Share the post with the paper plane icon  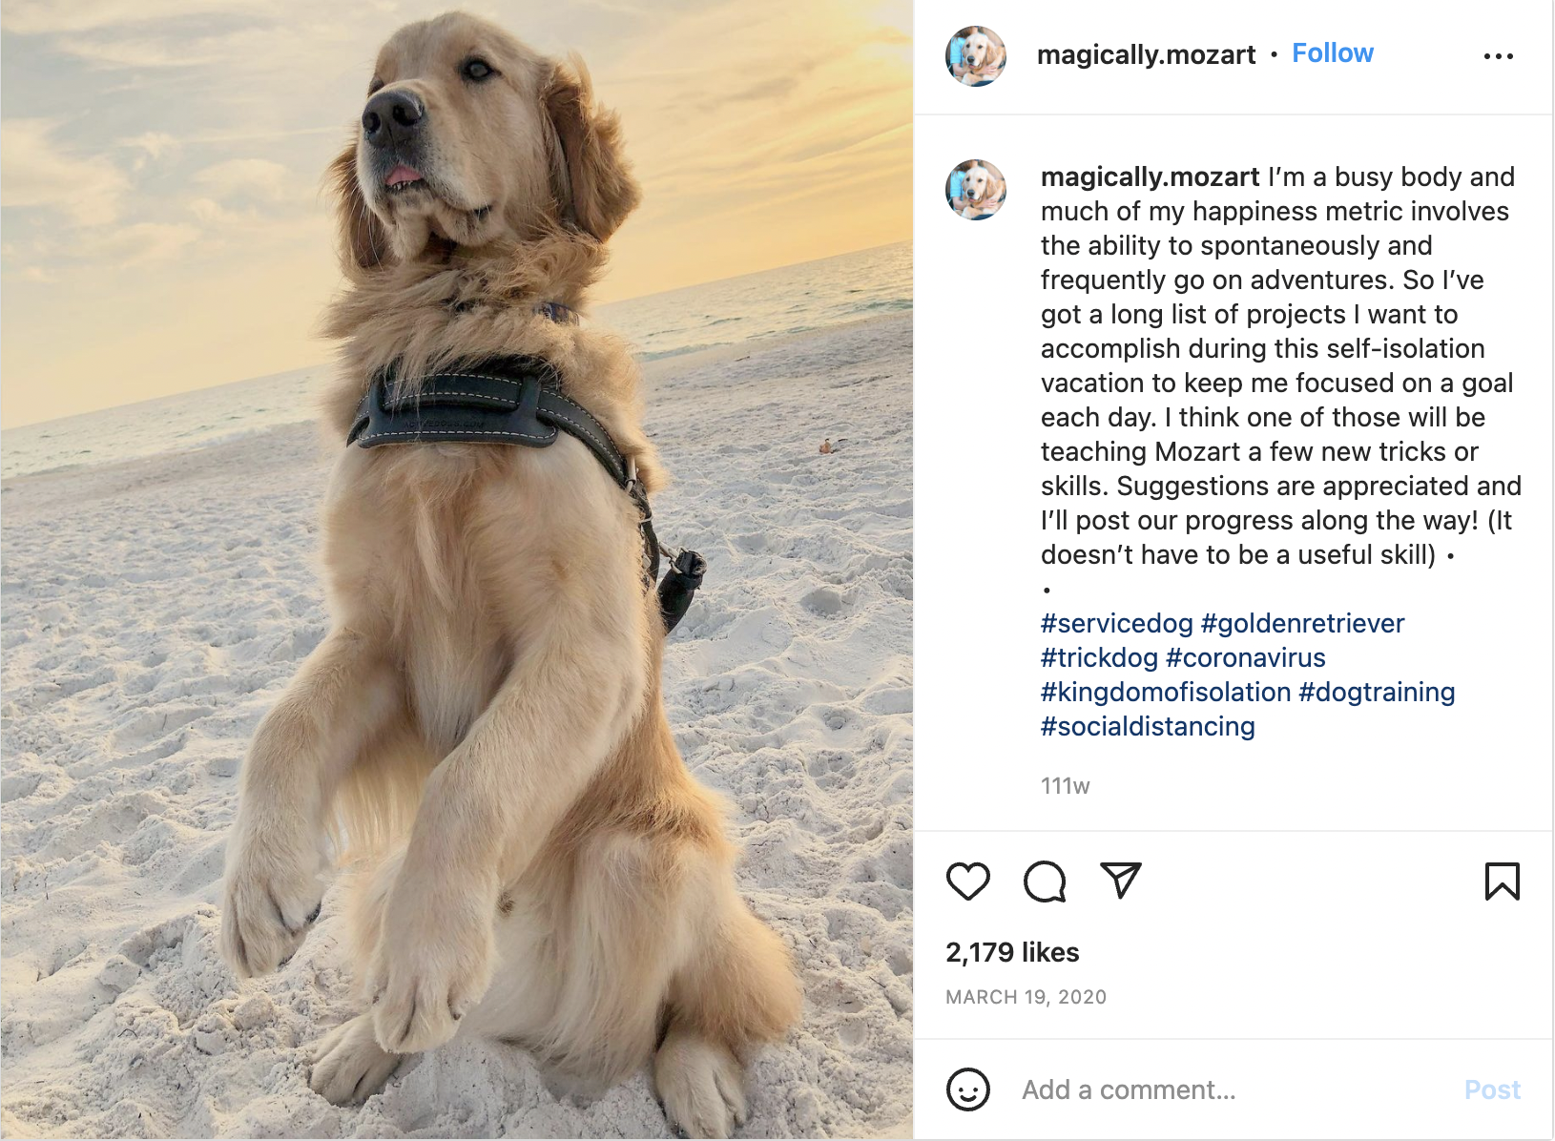pos(1121,881)
